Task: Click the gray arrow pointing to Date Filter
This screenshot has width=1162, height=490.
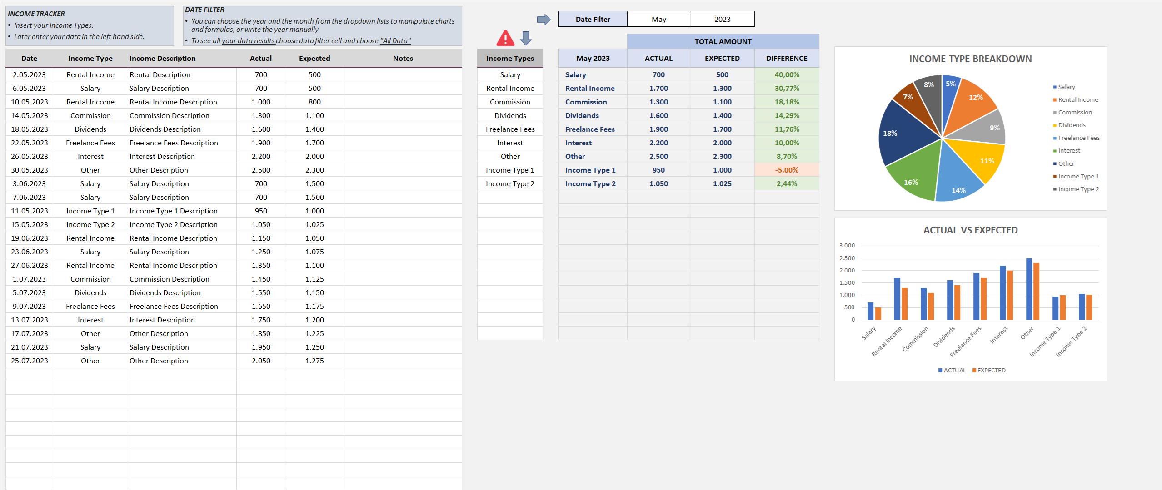Action: point(542,19)
